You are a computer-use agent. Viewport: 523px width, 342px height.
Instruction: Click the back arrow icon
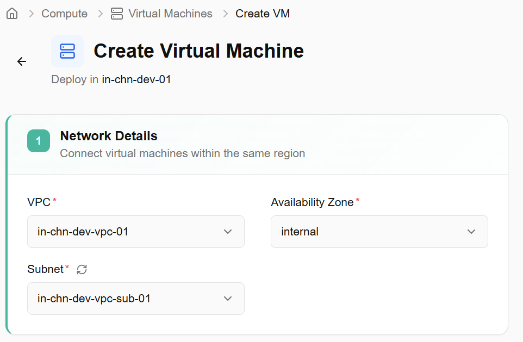tap(22, 61)
